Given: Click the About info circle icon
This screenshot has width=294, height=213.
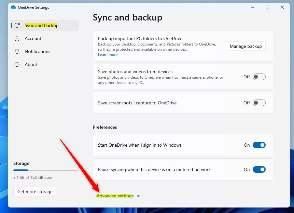Looking at the screenshot, I should point(17,64).
